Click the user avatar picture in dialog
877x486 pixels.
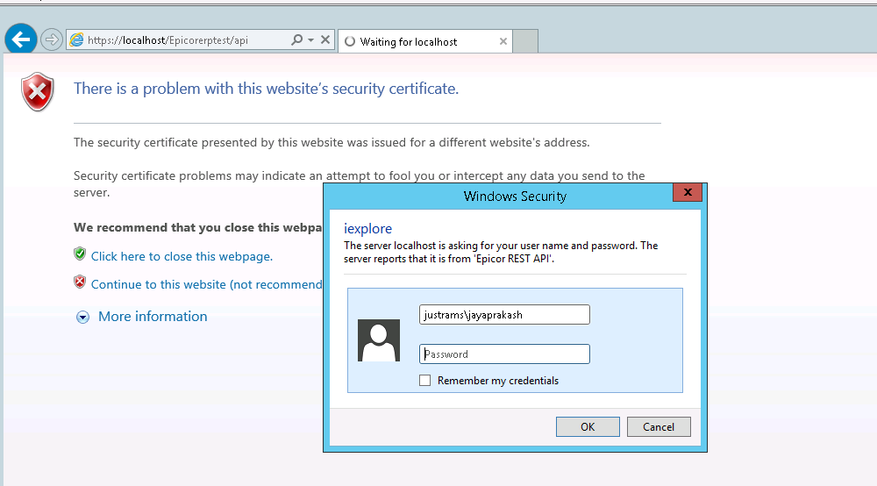pyautogui.click(x=379, y=340)
